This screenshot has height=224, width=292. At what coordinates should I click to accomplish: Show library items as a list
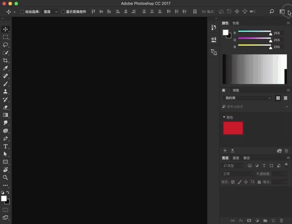286,98
